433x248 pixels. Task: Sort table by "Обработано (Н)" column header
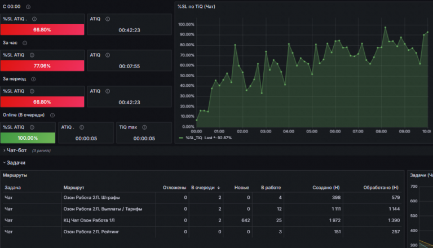coord(380,187)
